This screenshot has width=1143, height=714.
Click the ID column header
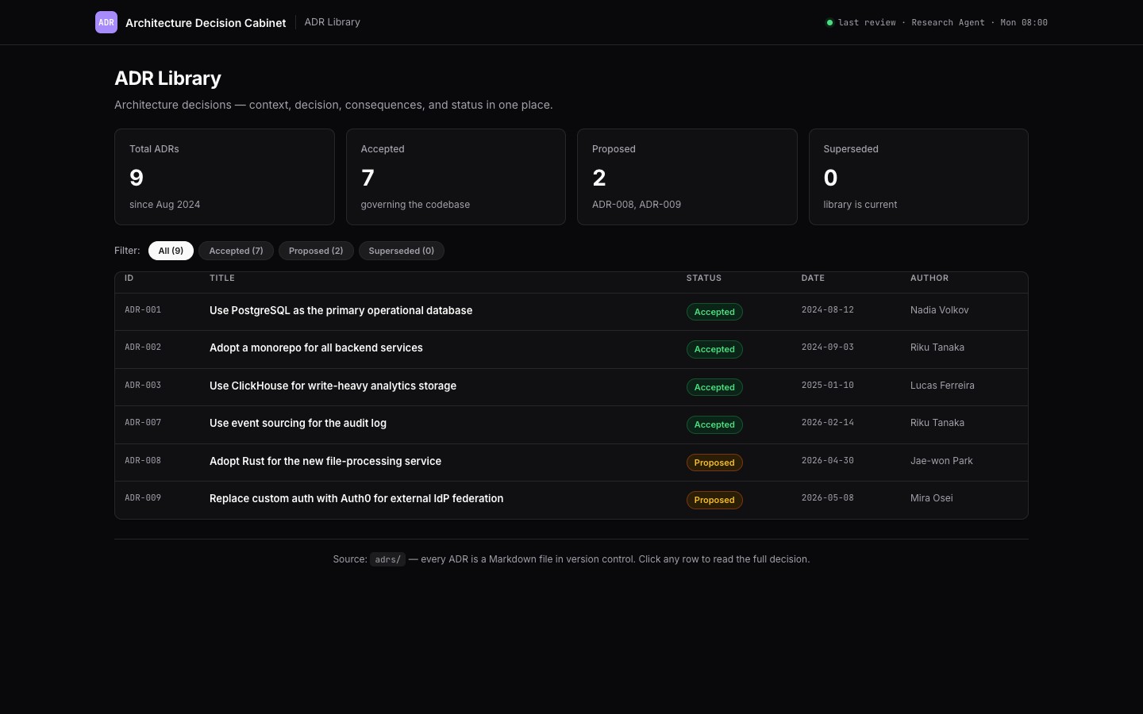pyautogui.click(x=129, y=278)
